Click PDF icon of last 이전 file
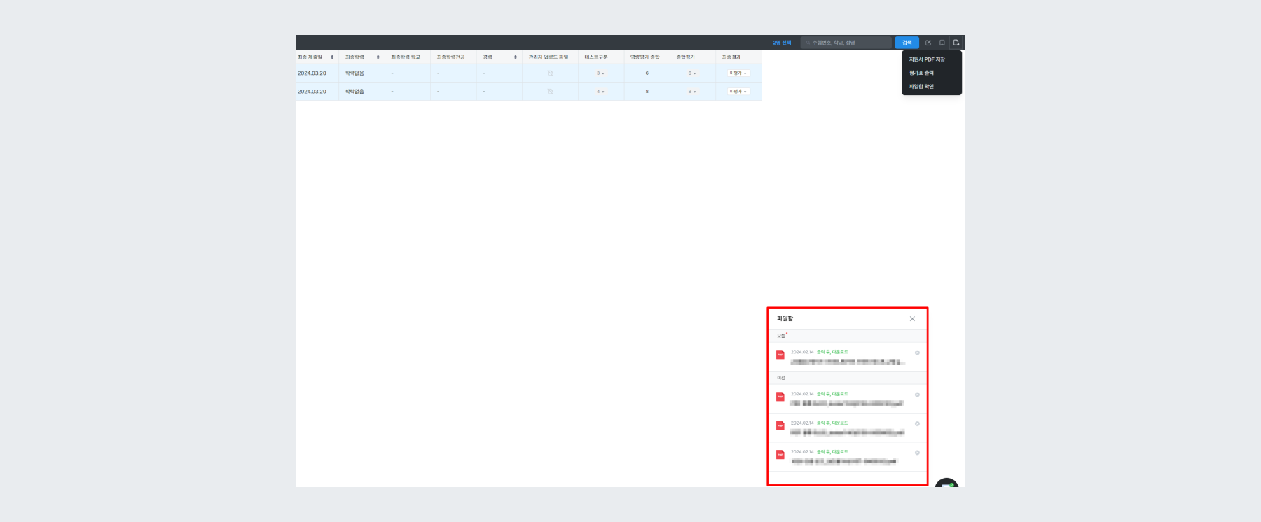Screen dimensions: 1261x522 780,455
